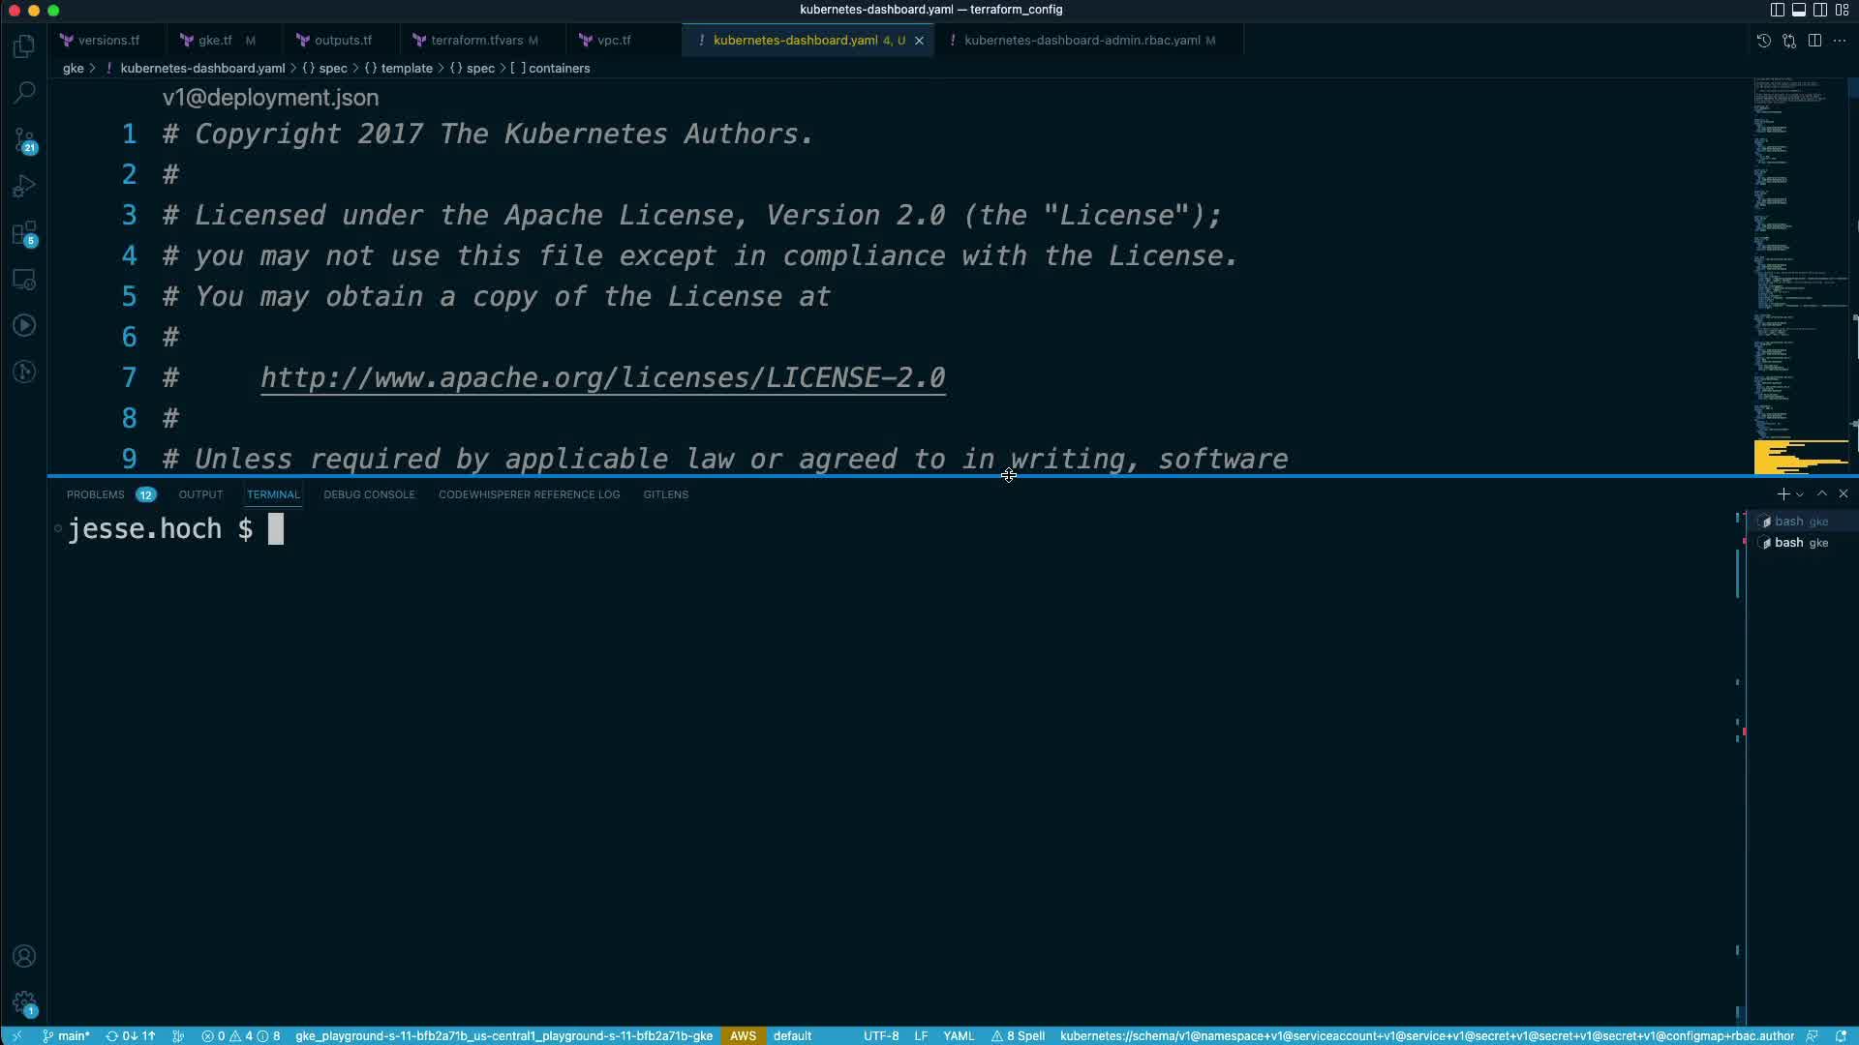The width and height of the screenshot is (1859, 1045).
Task: Open the new terminal launch profile dropdown
Action: click(x=1800, y=494)
